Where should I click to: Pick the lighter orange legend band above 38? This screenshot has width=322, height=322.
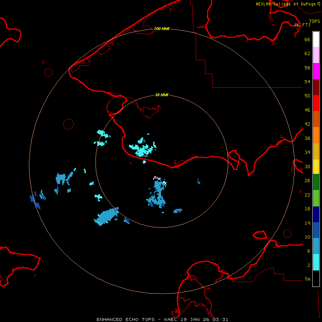pos(316,135)
